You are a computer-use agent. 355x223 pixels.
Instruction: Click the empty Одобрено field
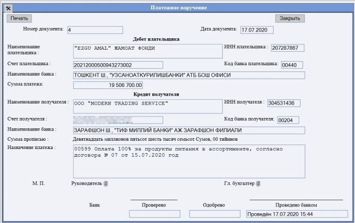[x=215, y=214]
